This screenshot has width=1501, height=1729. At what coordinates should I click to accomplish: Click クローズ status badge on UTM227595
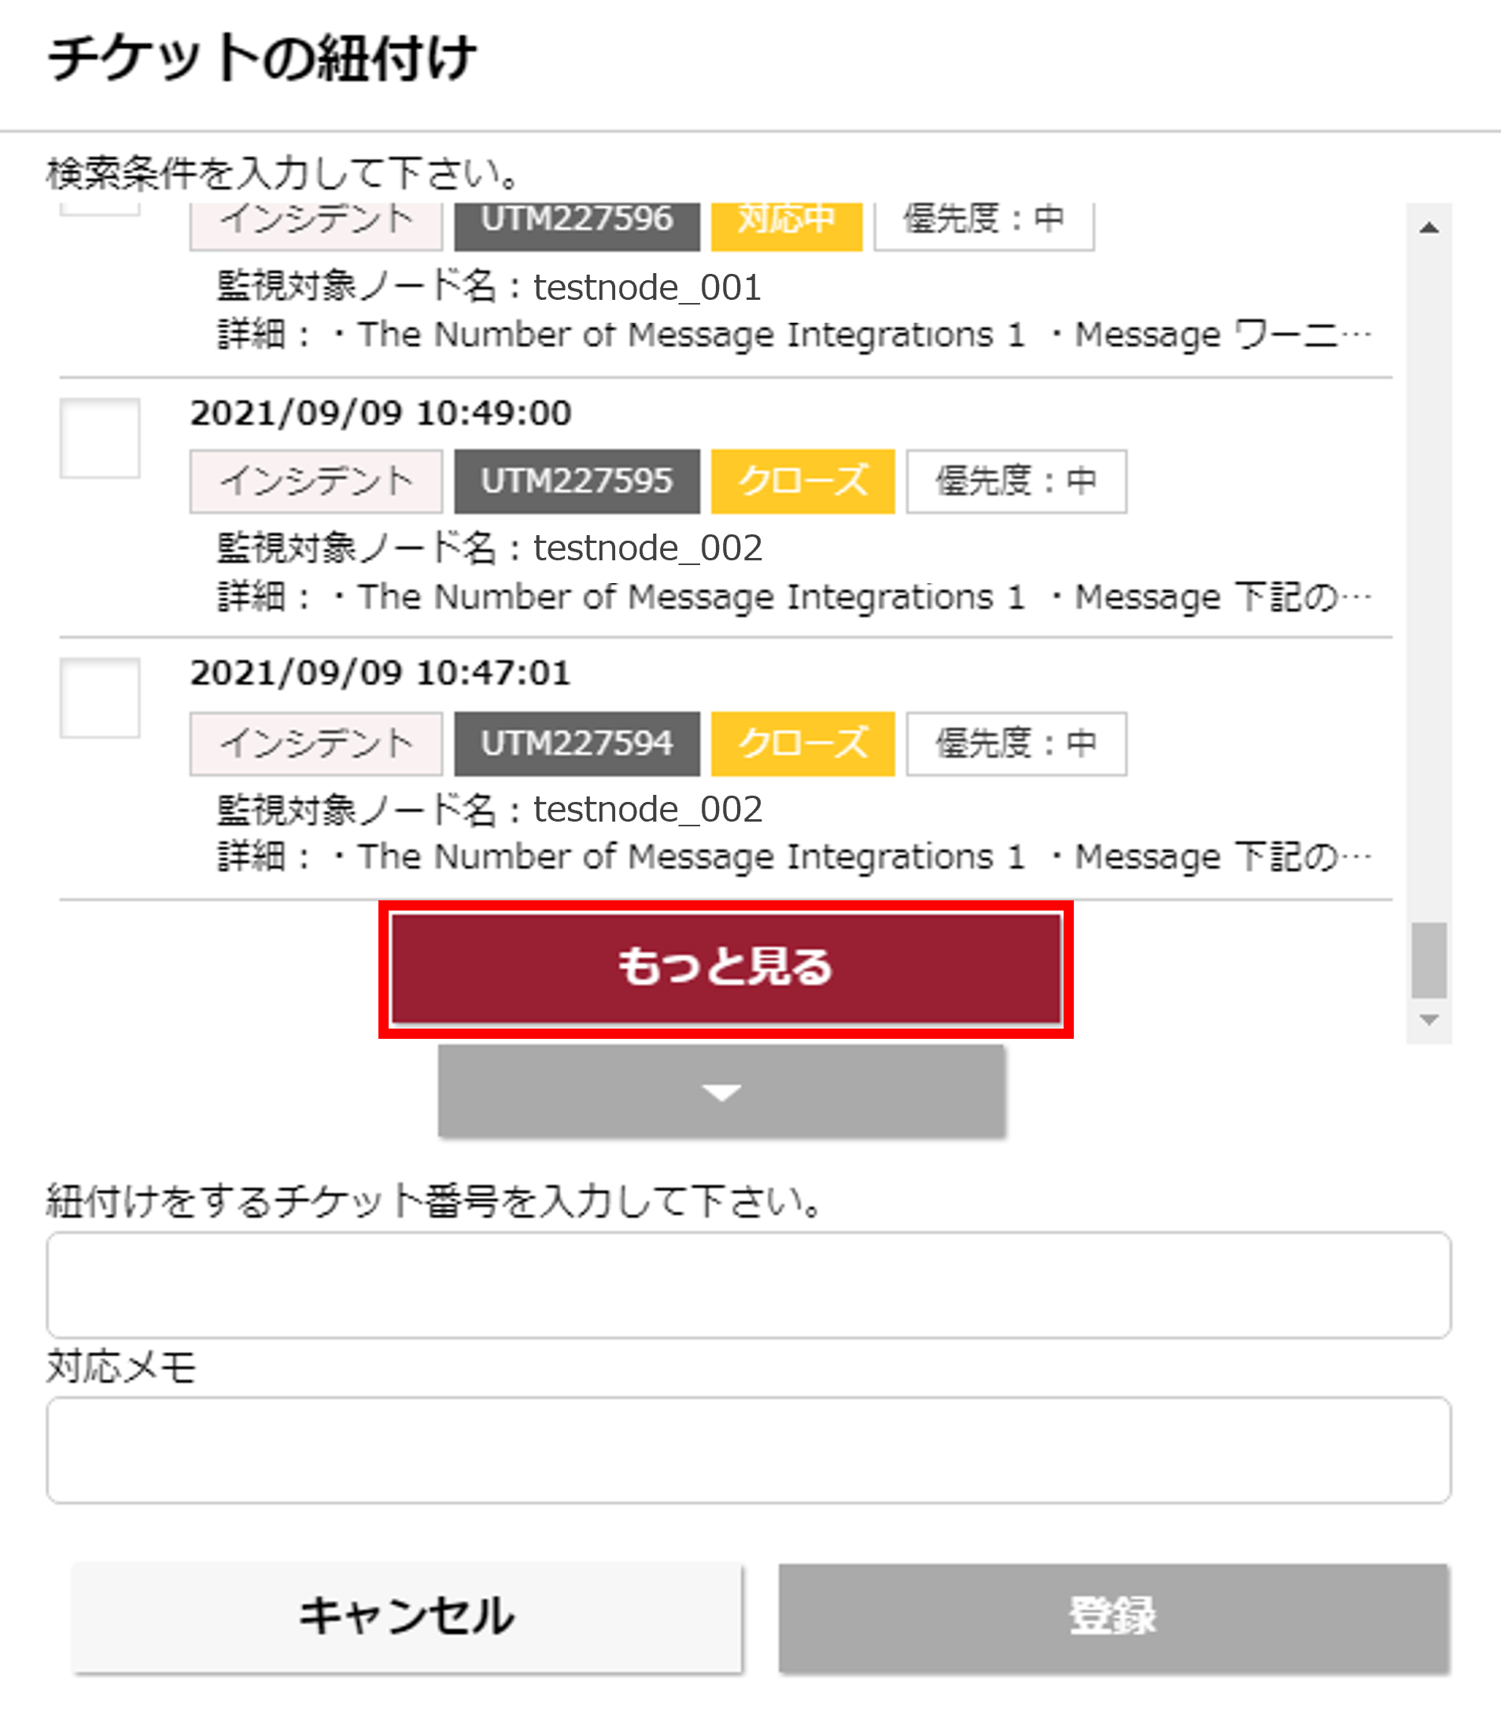coord(802,481)
